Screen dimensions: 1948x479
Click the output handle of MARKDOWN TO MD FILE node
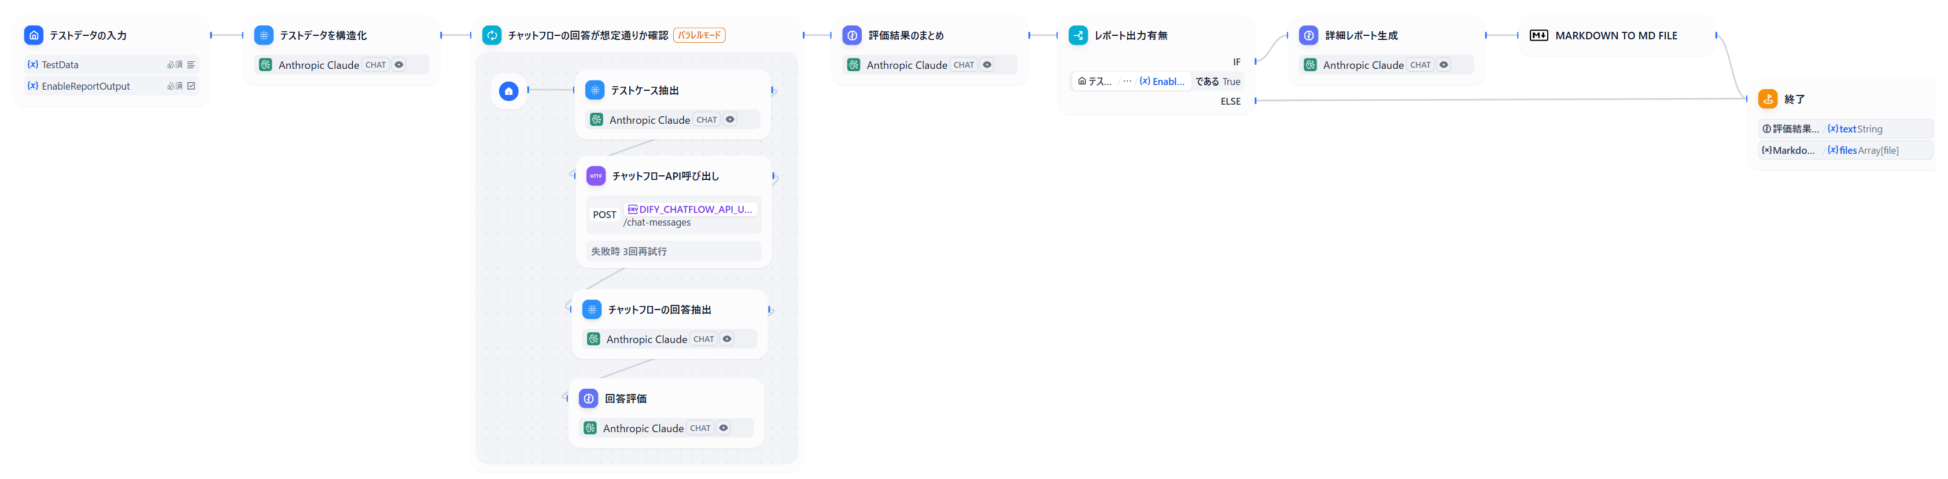tap(1716, 35)
